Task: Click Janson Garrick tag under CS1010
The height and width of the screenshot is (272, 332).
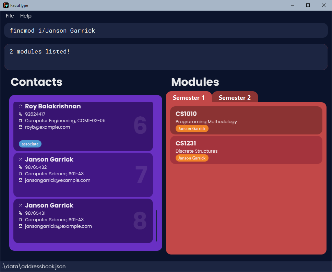Action: coord(192,129)
